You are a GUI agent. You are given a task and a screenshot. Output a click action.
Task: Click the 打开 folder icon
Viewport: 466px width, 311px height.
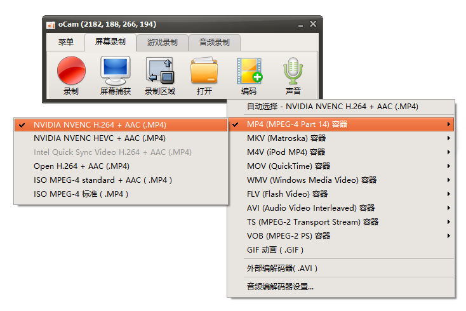tap(204, 70)
